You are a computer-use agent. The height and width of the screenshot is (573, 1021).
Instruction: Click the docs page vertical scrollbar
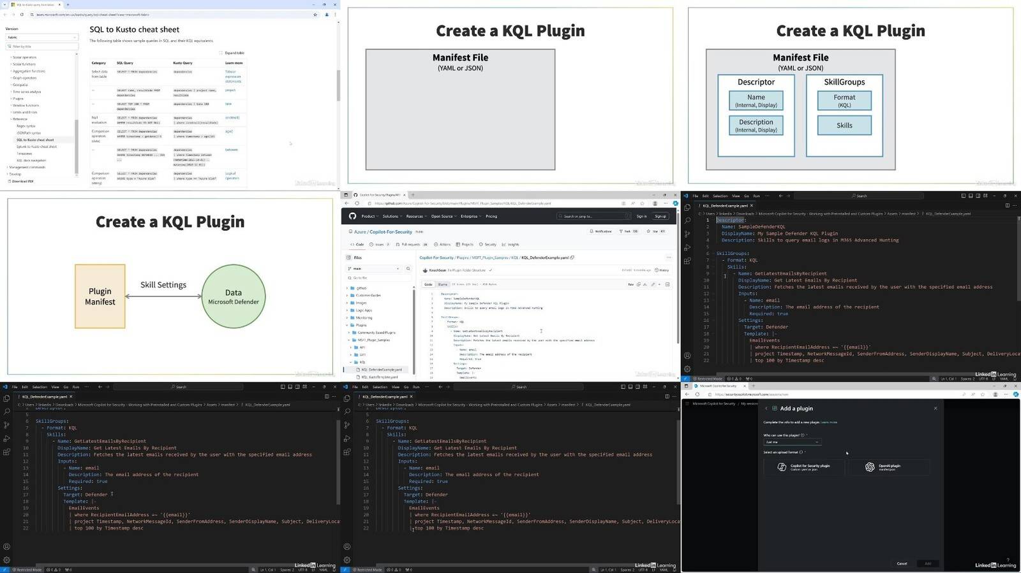click(338, 86)
